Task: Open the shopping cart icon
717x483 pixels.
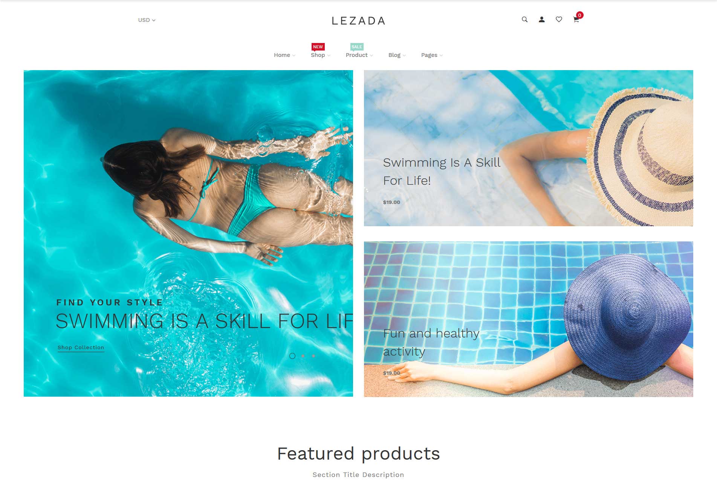Action: point(576,20)
